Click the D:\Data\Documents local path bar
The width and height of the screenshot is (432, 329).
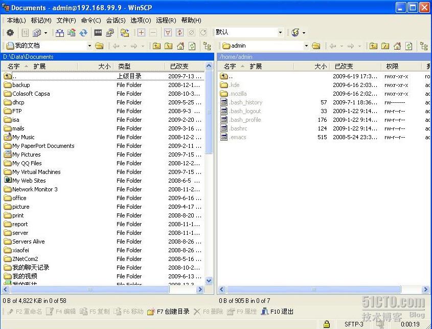coord(107,57)
